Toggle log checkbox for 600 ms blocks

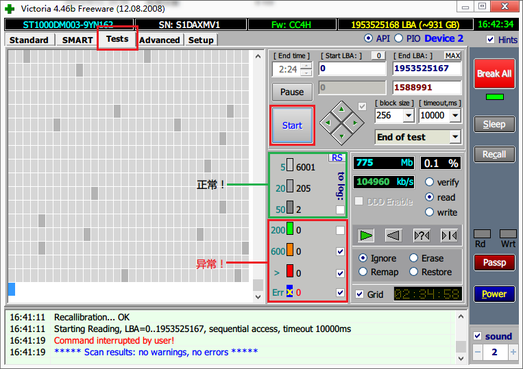(340, 251)
